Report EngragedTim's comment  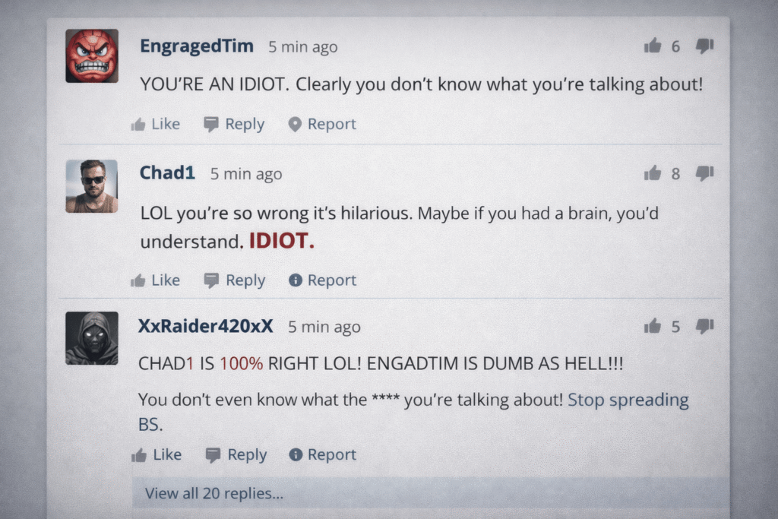pos(322,124)
